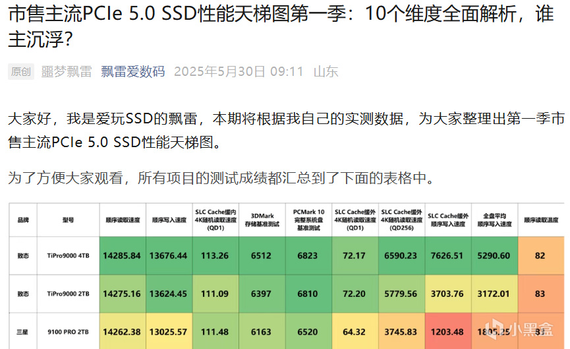Click the 全盘平均 顺序写入速度 header
Screen dimensions: 570x349
tap(495, 220)
